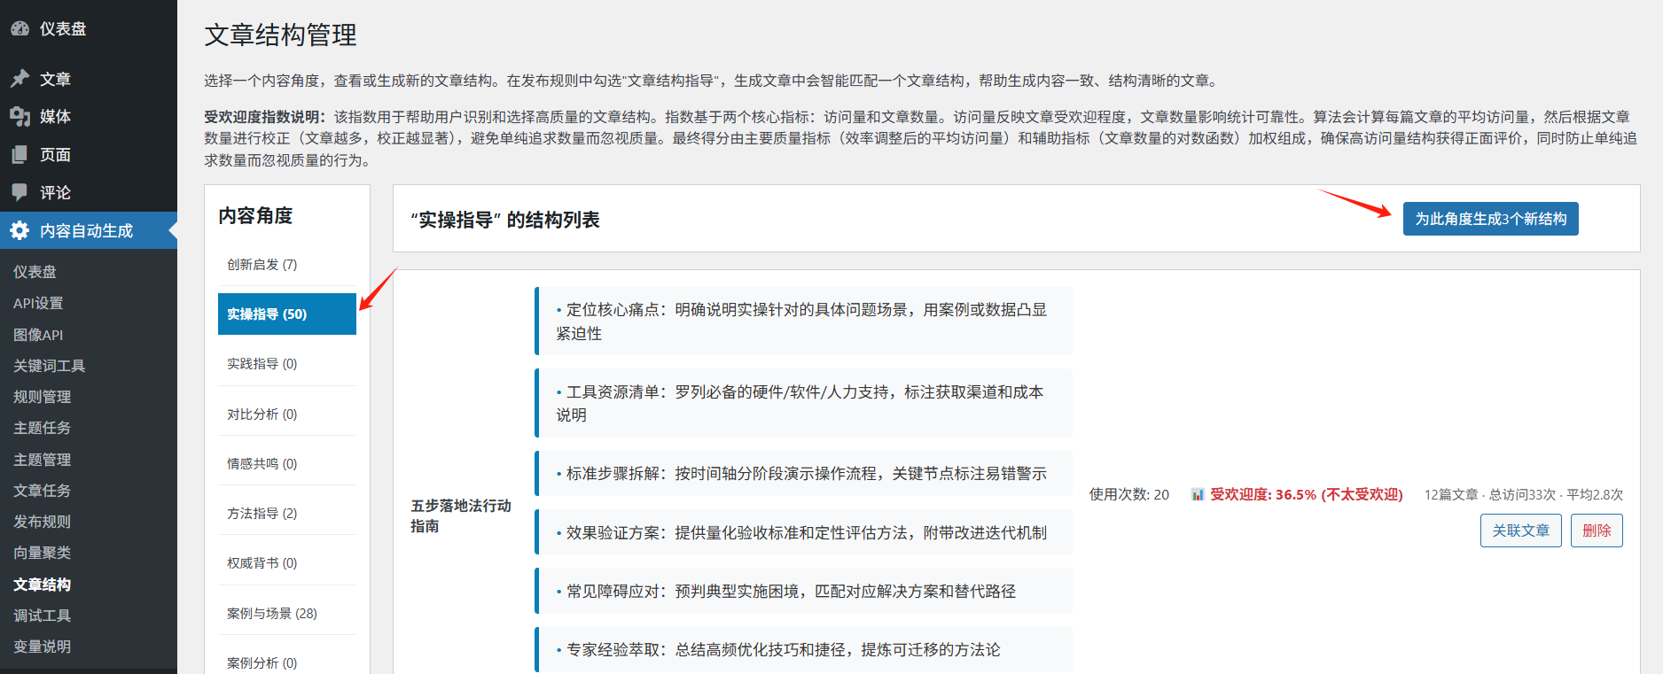
Task: Switch to 案例与场景 (28) angle
Action: pos(271,613)
